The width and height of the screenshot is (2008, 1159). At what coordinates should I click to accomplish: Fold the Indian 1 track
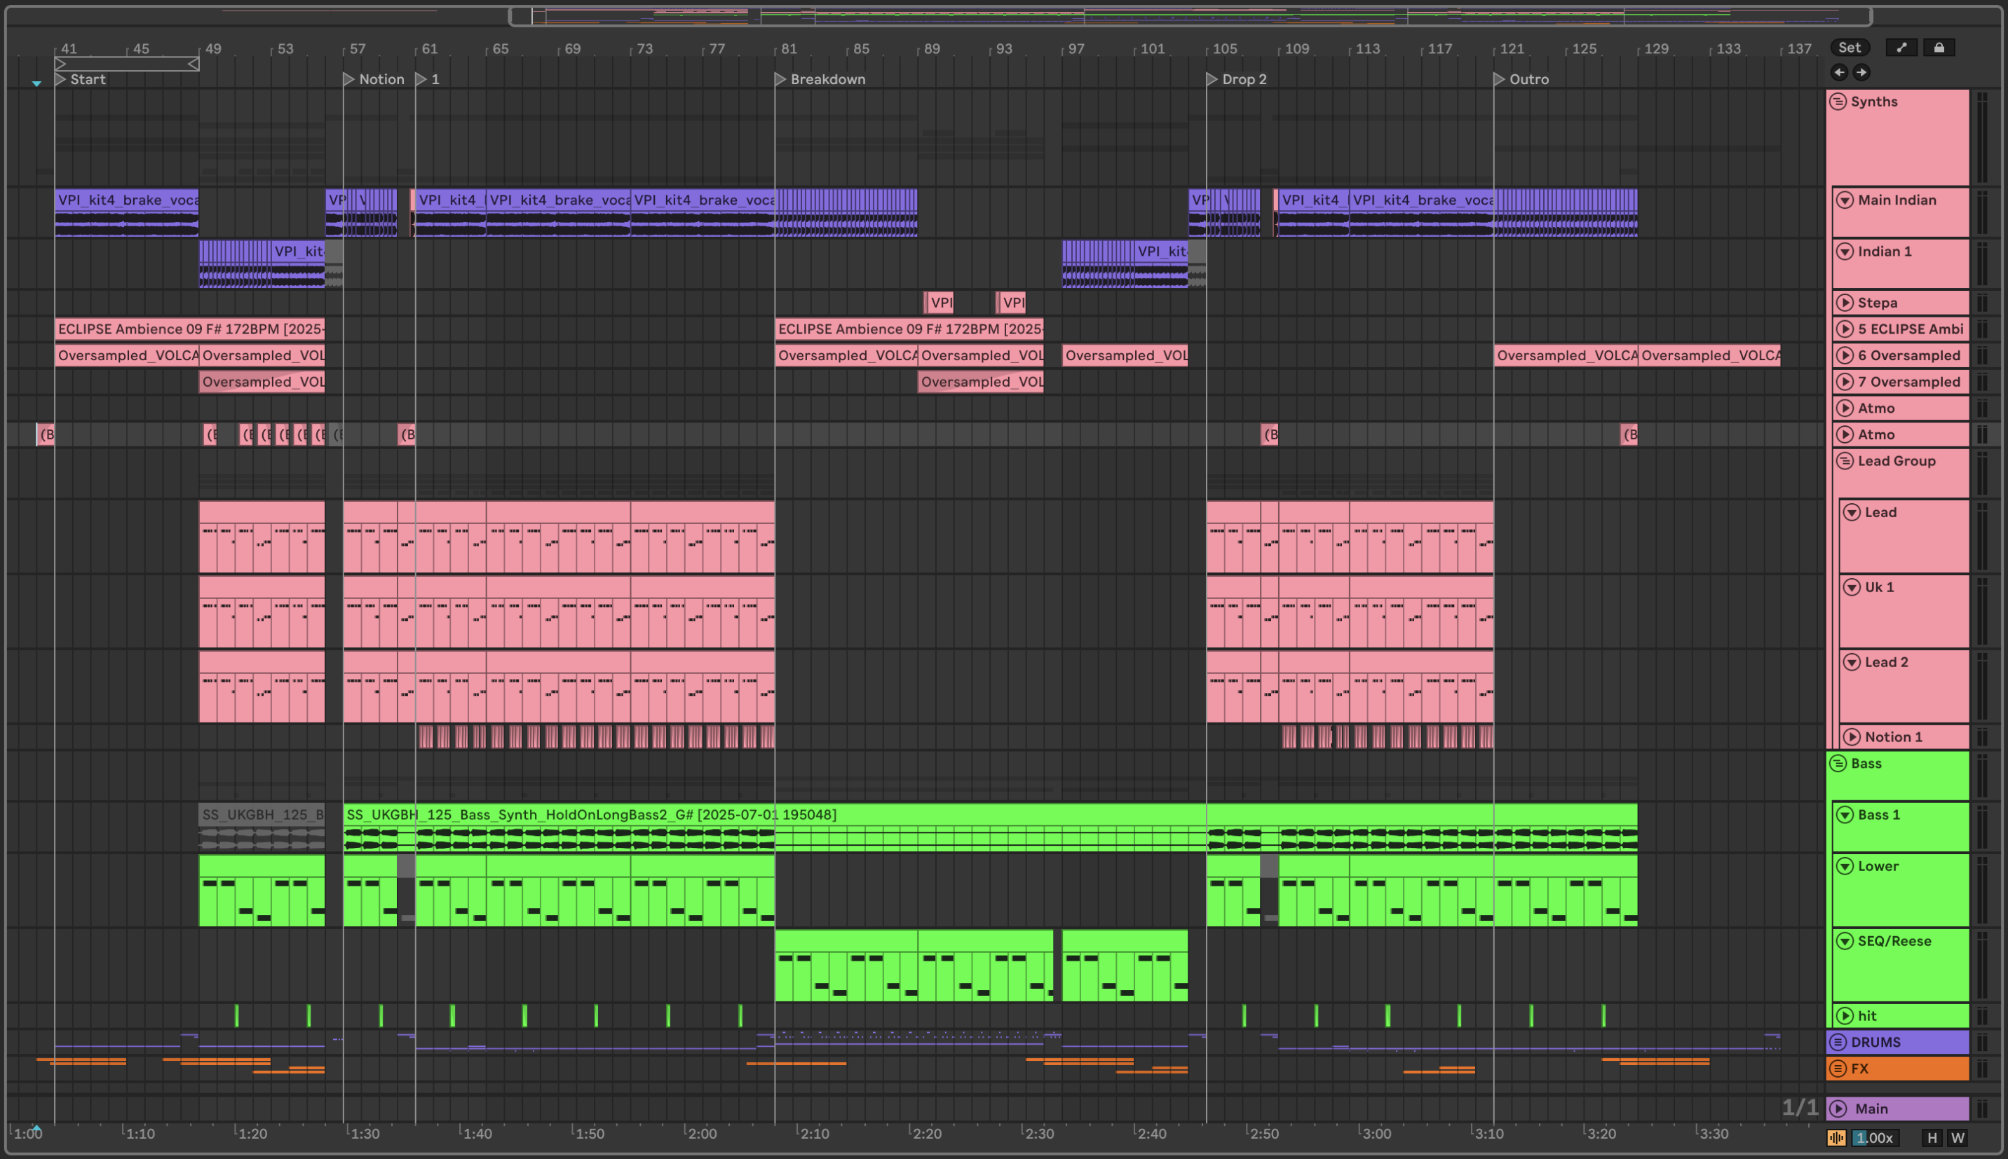point(1845,252)
